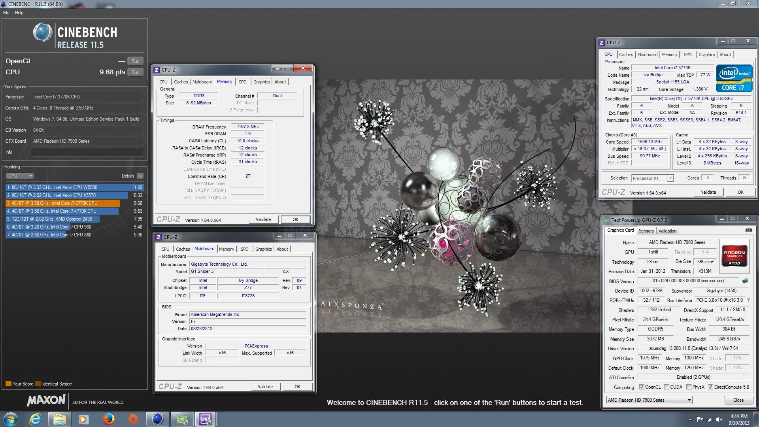Click the volume speaker tray icon
Screen dimensions: 759x427
coord(719,419)
